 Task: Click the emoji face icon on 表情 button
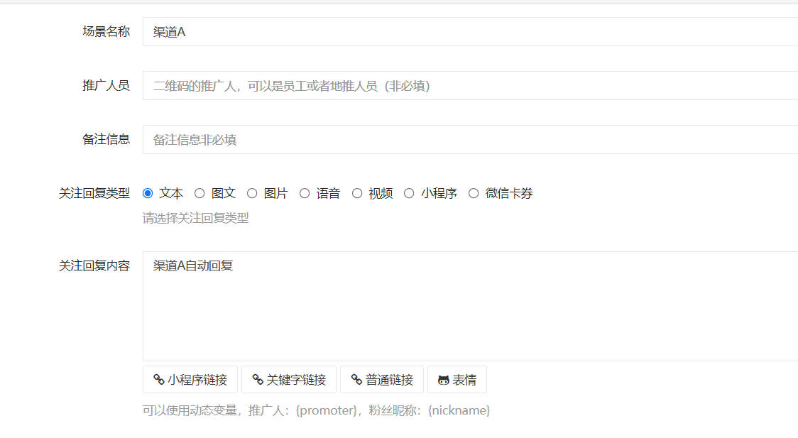tap(444, 379)
